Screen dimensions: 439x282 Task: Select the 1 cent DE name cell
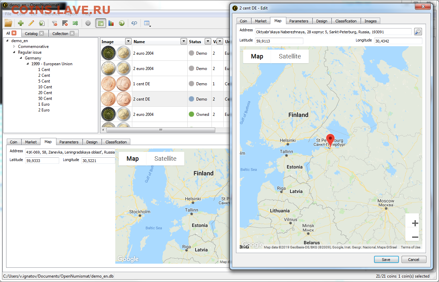click(x=159, y=84)
